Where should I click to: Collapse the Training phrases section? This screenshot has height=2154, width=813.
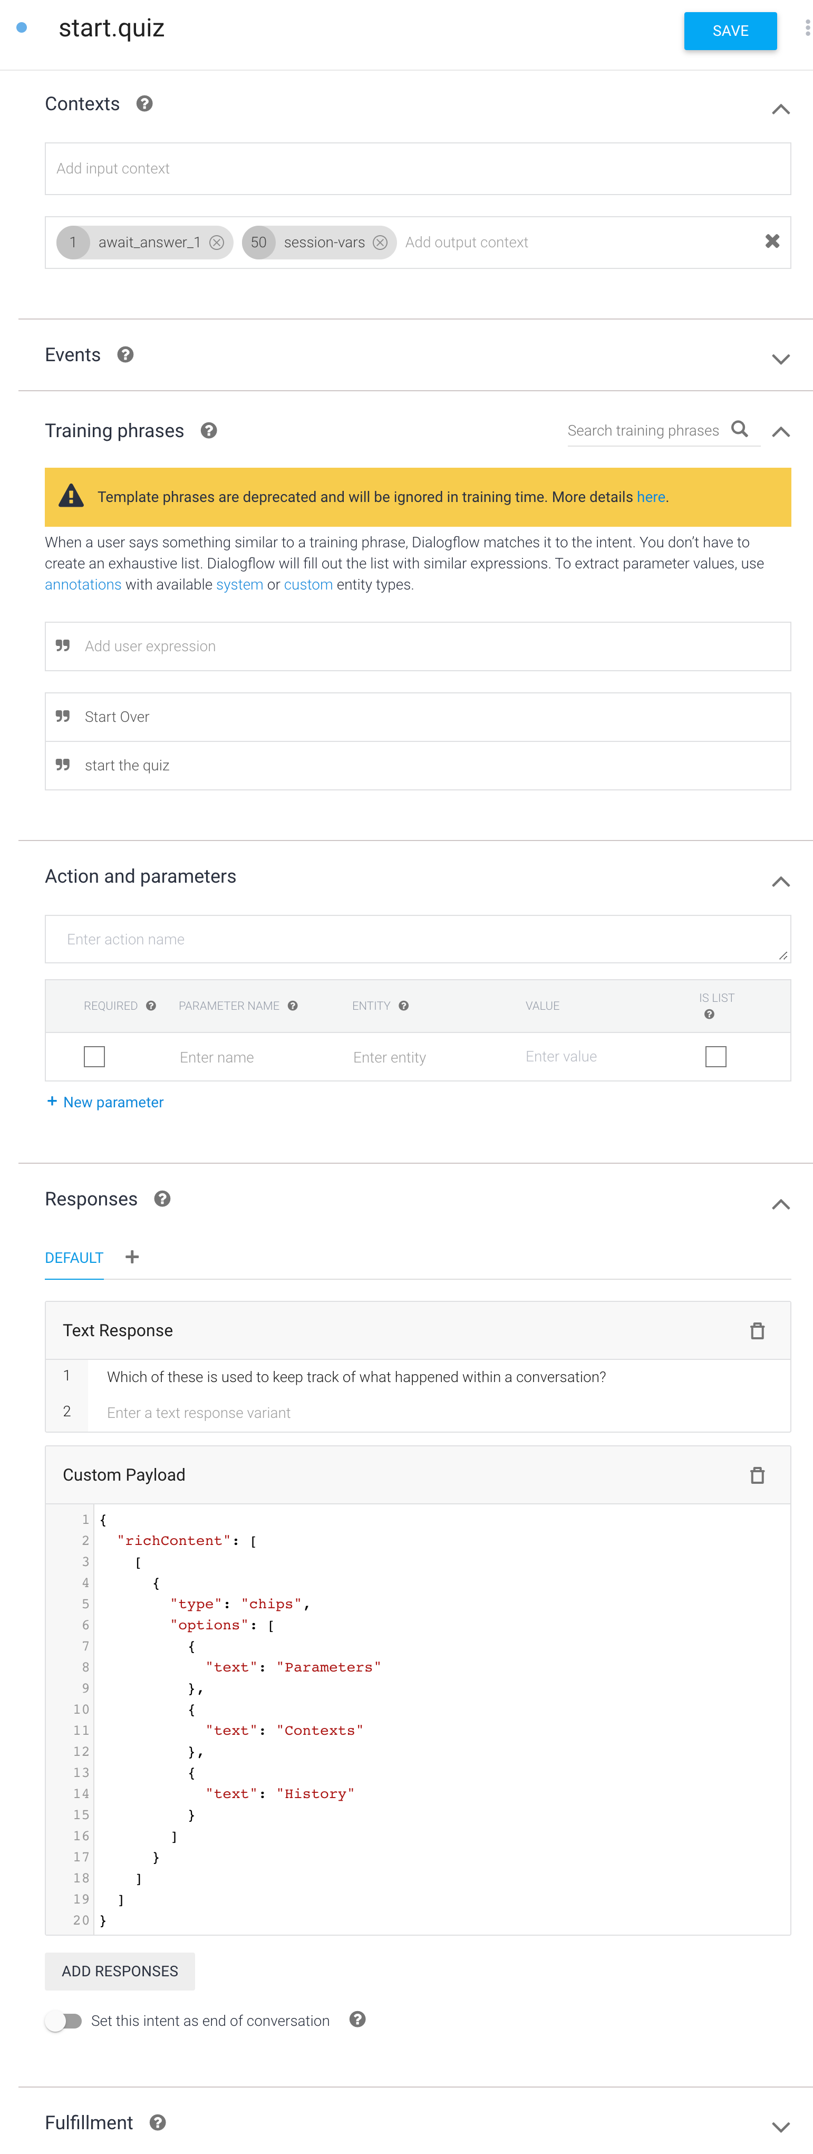coord(780,432)
